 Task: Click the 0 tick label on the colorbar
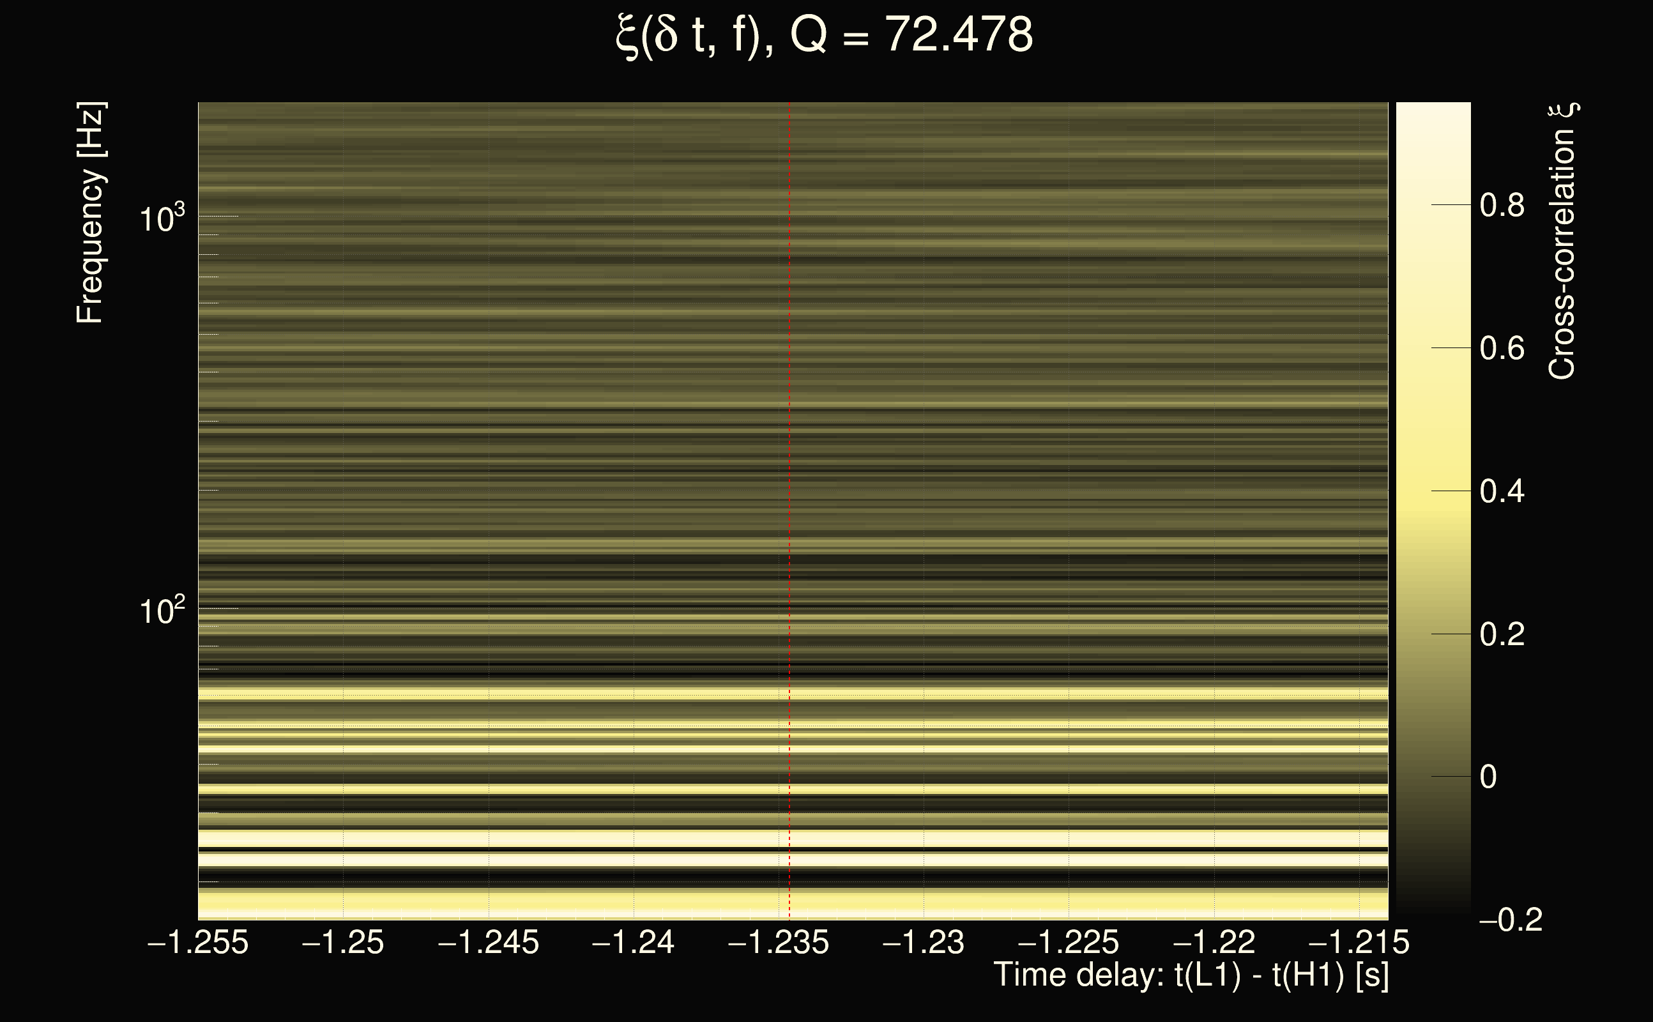click(x=1488, y=777)
